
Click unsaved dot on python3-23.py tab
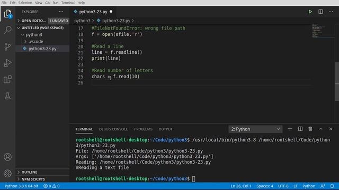point(111,12)
